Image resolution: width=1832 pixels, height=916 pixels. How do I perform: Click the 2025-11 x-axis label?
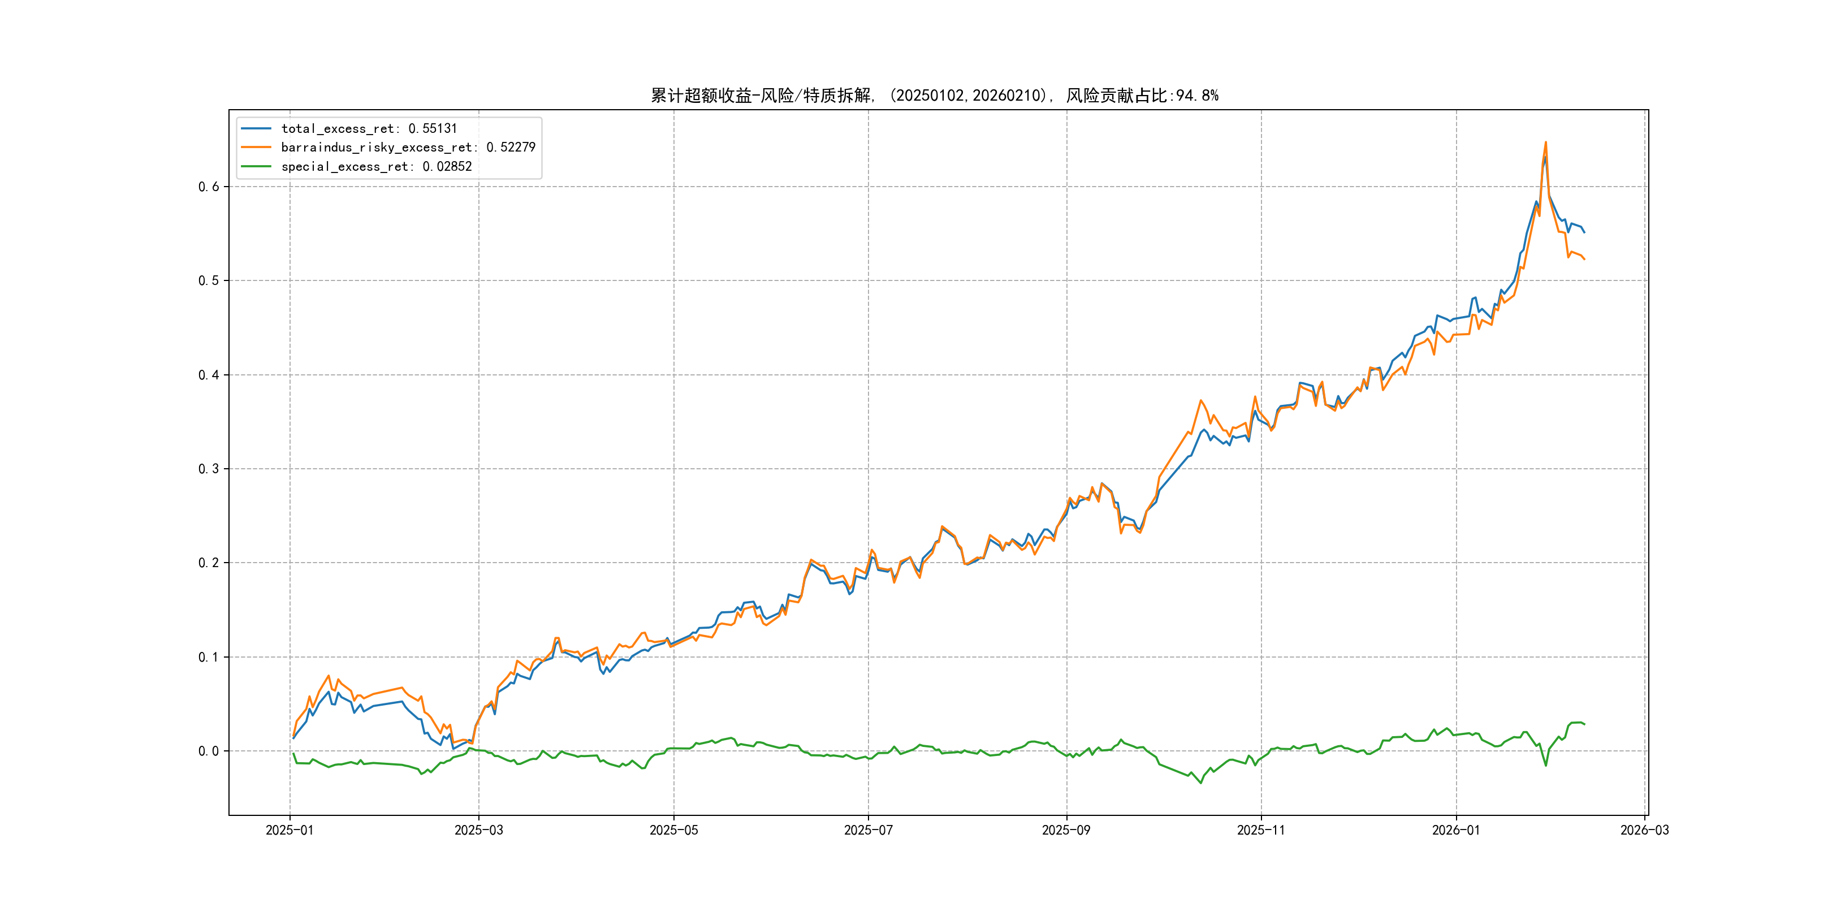pyautogui.click(x=1261, y=830)
